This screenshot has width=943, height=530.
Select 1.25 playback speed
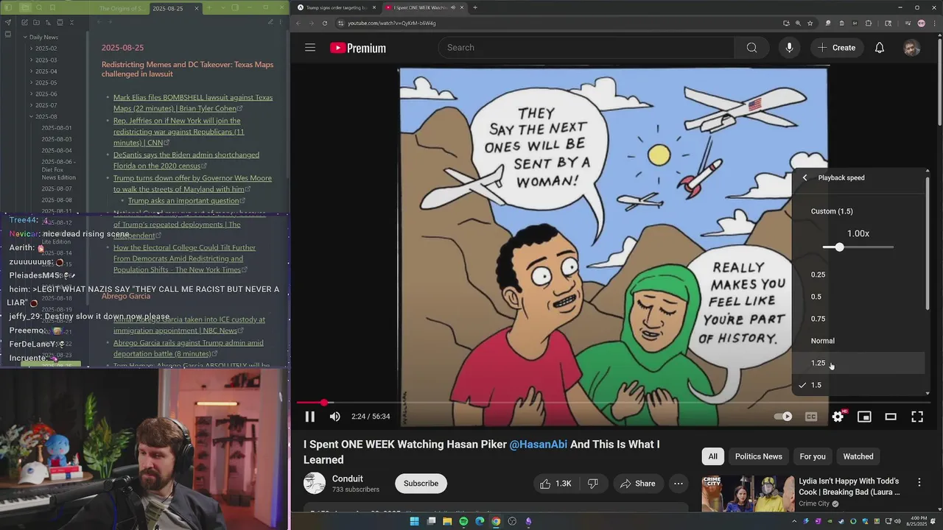[858, 363]
